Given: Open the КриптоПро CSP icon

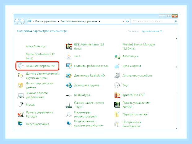Looking at the screenshot, I should pos(117,95).
